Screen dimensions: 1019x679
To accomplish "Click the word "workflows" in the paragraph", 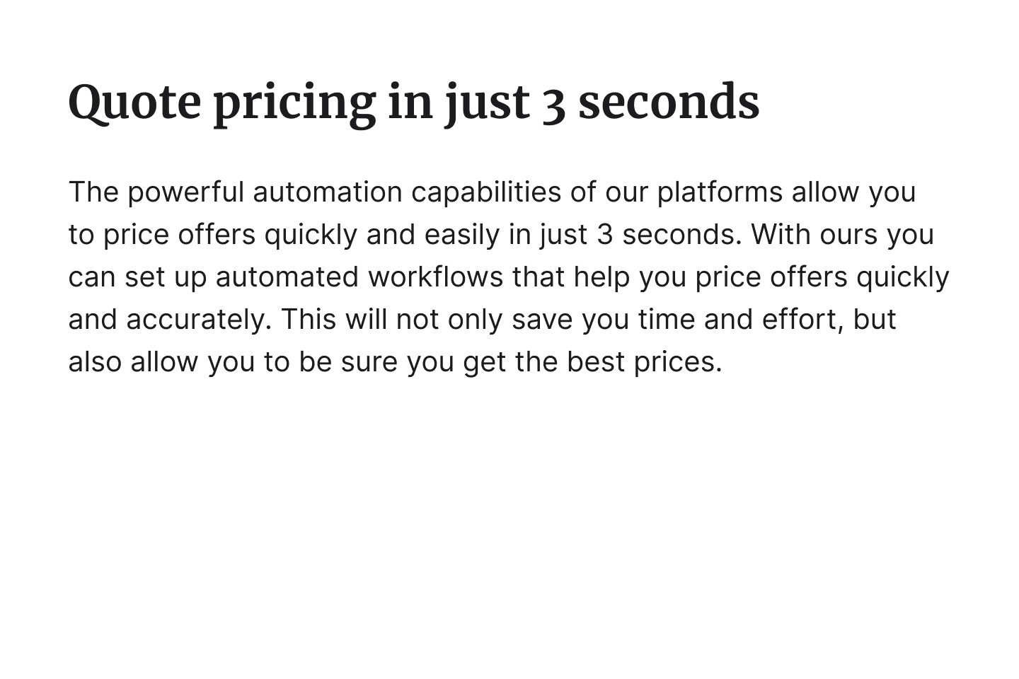I will point(436,277).
